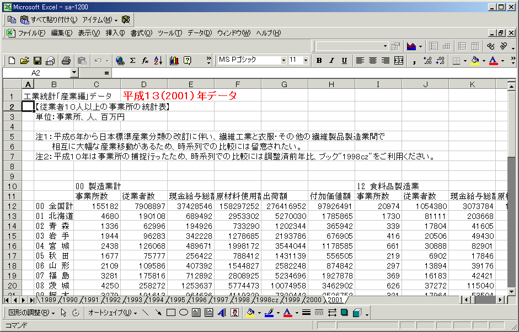Select the Rectangle drawing tool
The height and width of the screenshot is (332, 519).
(x=171, y=313)
